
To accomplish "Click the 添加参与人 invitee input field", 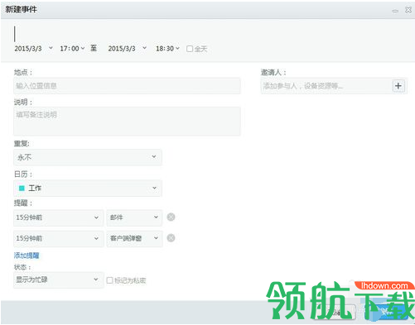I will point(326,86).
